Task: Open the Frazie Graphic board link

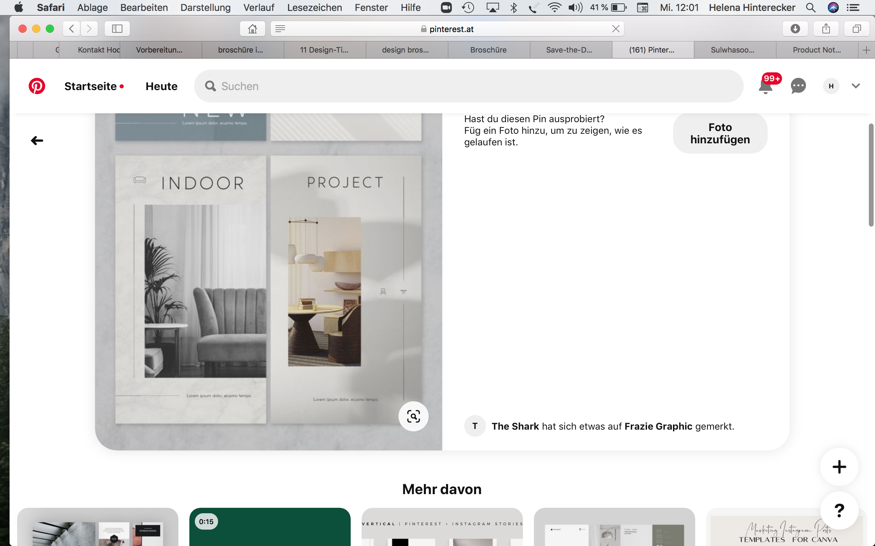Action: click(x=658, y=426)
